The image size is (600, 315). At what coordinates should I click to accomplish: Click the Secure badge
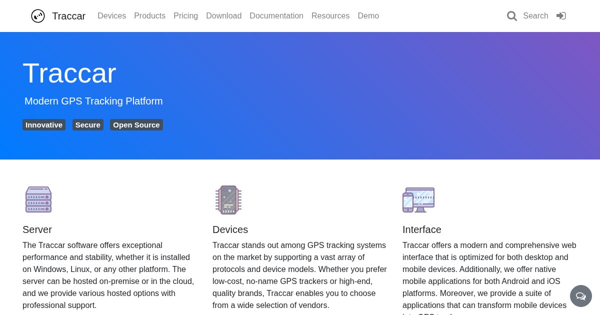pos(88,125)
